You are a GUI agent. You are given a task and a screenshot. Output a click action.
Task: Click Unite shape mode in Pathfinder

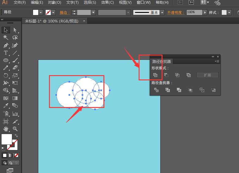[x=155, y=75]
